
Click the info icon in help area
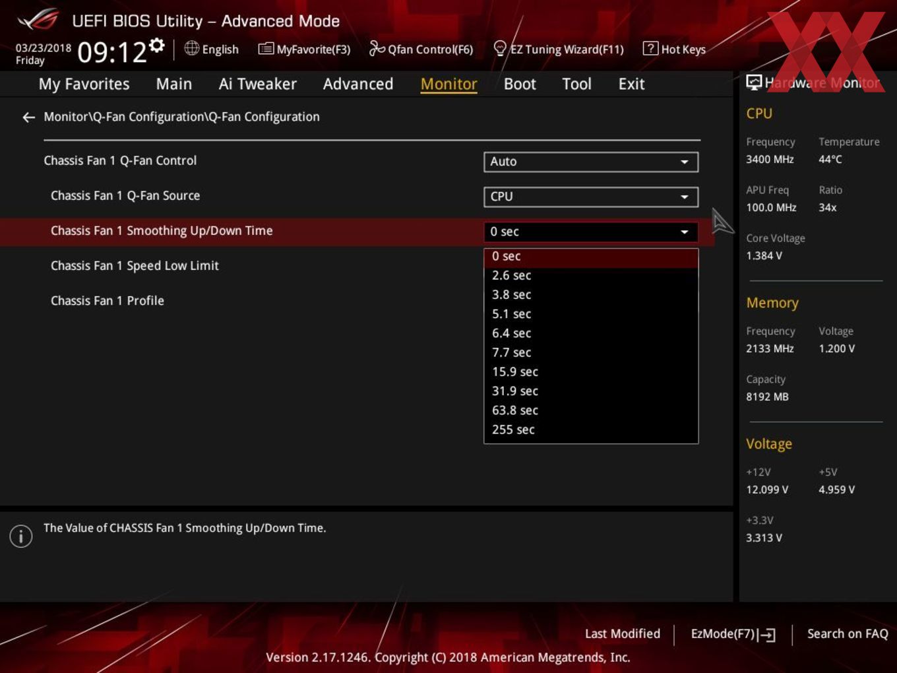[21, 536]
